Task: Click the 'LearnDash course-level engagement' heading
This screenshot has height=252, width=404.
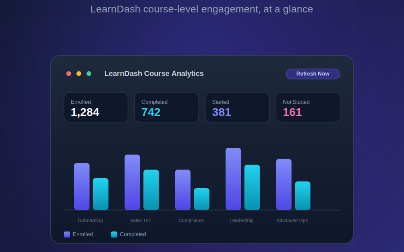Action: click(202, 9)
